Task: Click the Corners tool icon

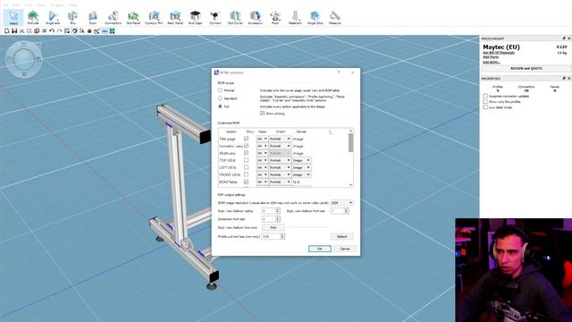Action: tap(215, 17)
